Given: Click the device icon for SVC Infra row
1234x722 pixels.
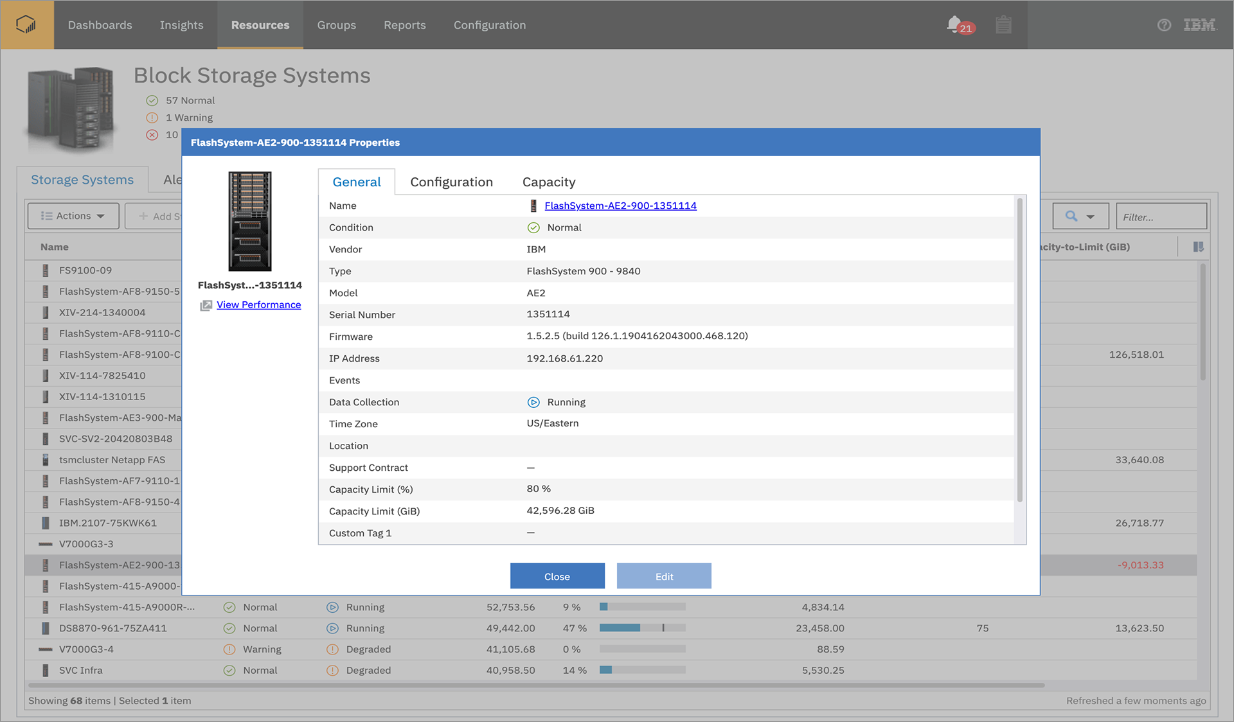Looking at the screenshot, I should [46, 671].
